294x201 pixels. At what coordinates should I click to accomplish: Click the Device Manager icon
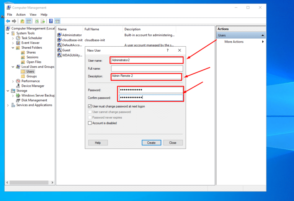pos(18,86)
